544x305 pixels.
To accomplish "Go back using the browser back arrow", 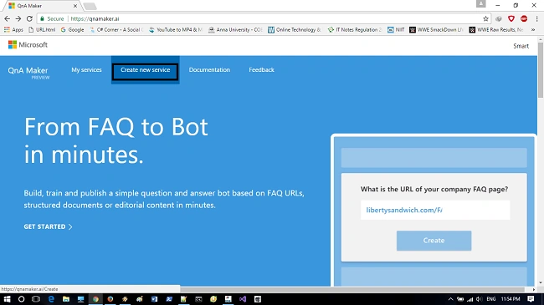I will click(x=8, y=18).
